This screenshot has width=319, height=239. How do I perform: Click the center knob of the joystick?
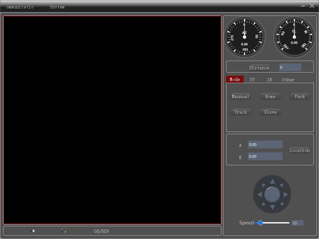click(272, 194)
